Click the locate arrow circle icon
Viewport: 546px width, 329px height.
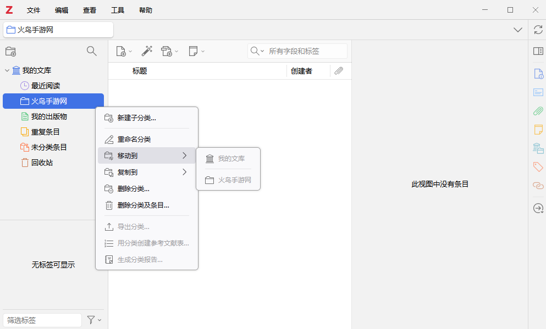[x=538, y=208]
